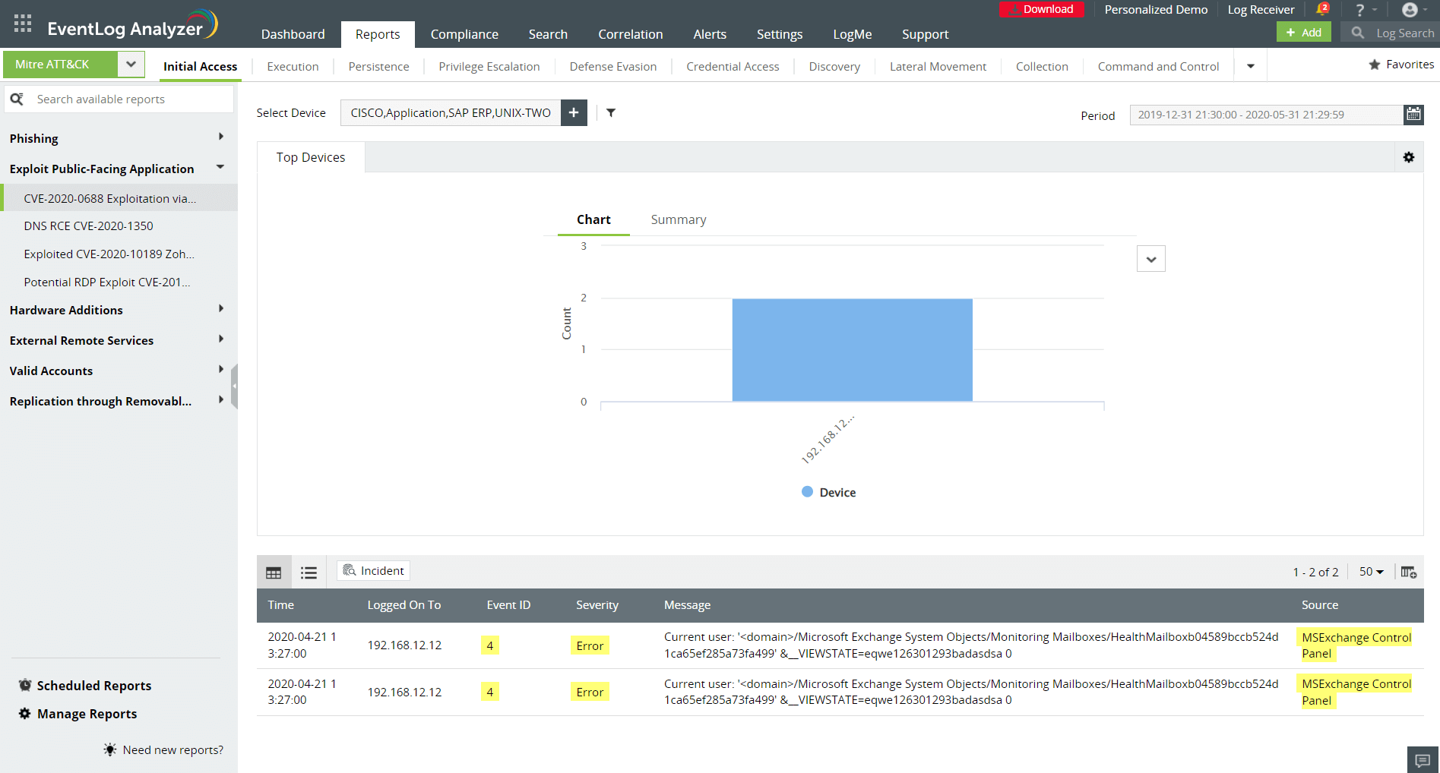Click the Manage Reports gear icon
Viewport: 1440px width, 773px height.
(25, 714)
